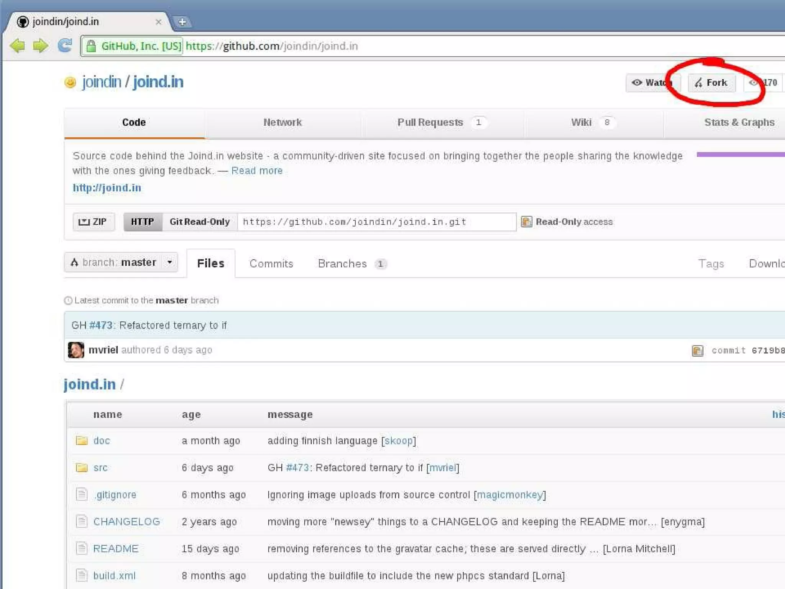Image resolution: width=785 pixels, height=589 pixels.
Task: Follow the Read more link
Action: [x=257, y=171]
